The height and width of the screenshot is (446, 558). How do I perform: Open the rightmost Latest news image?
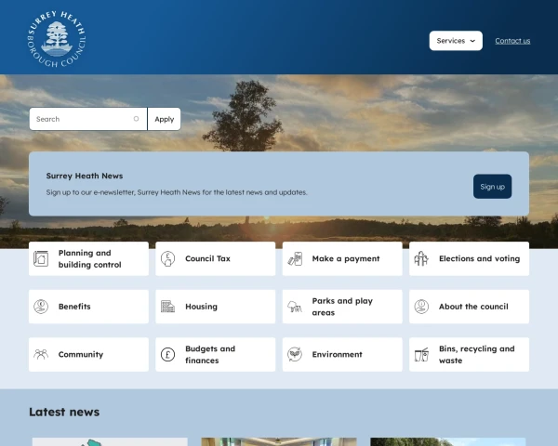click(447, 441)
